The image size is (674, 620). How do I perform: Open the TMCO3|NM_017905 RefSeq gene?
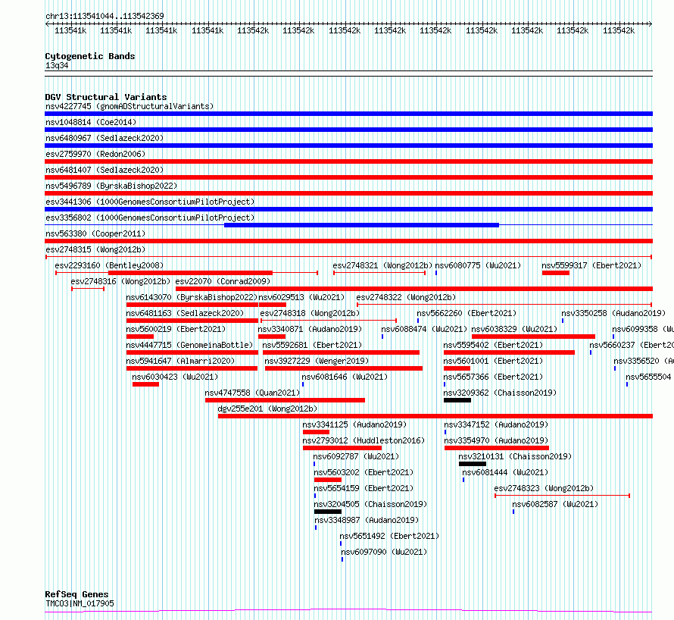point(80,603)
